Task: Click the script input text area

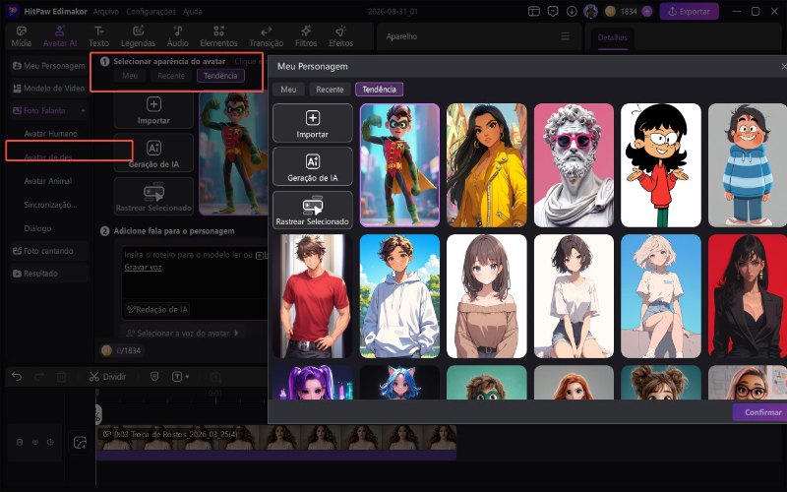Action: [x=195, y=281]
